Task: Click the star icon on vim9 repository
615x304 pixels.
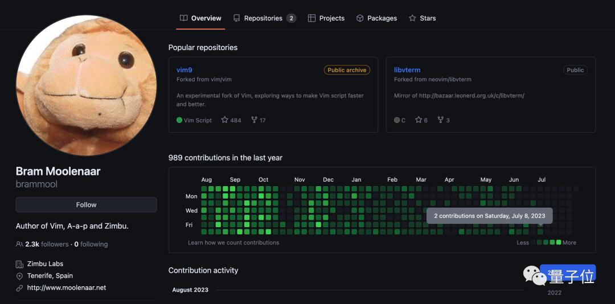Action: [x=225, y=120]
